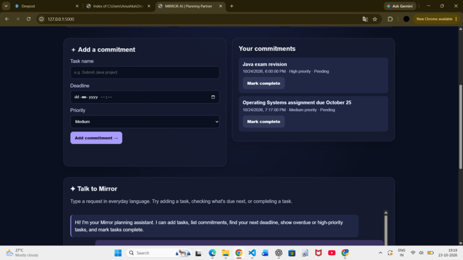Open the volume speaker tray icon
The width and height of the screenshot is (463, 260).
(x=422, y=253)
